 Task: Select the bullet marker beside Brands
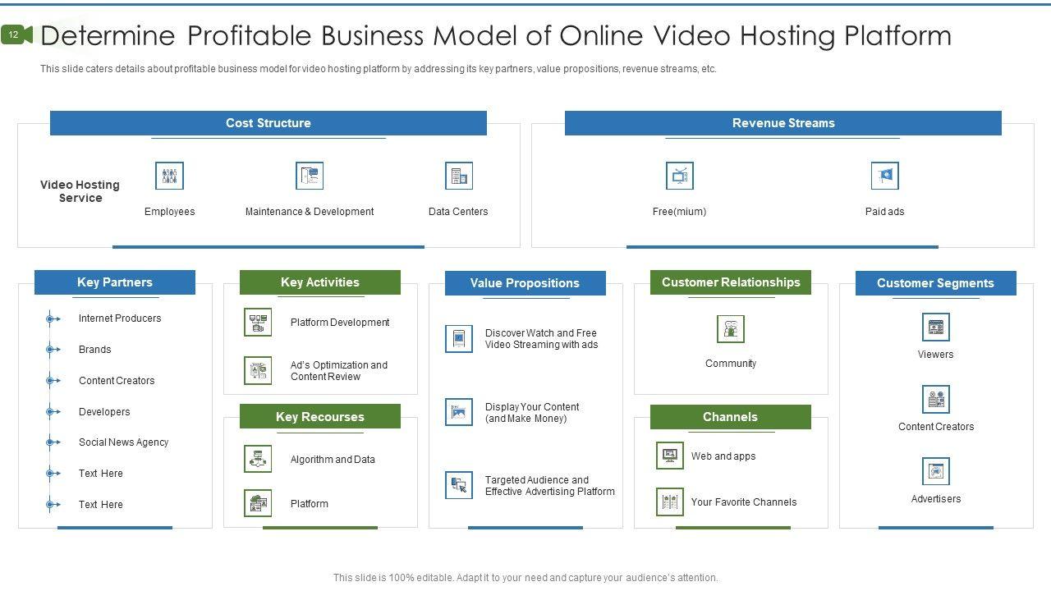(53, 350)
